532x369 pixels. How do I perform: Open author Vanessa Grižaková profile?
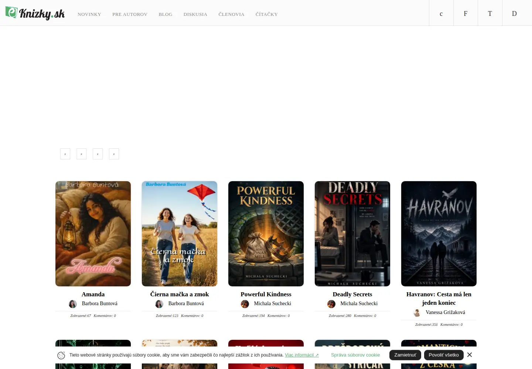445,312
